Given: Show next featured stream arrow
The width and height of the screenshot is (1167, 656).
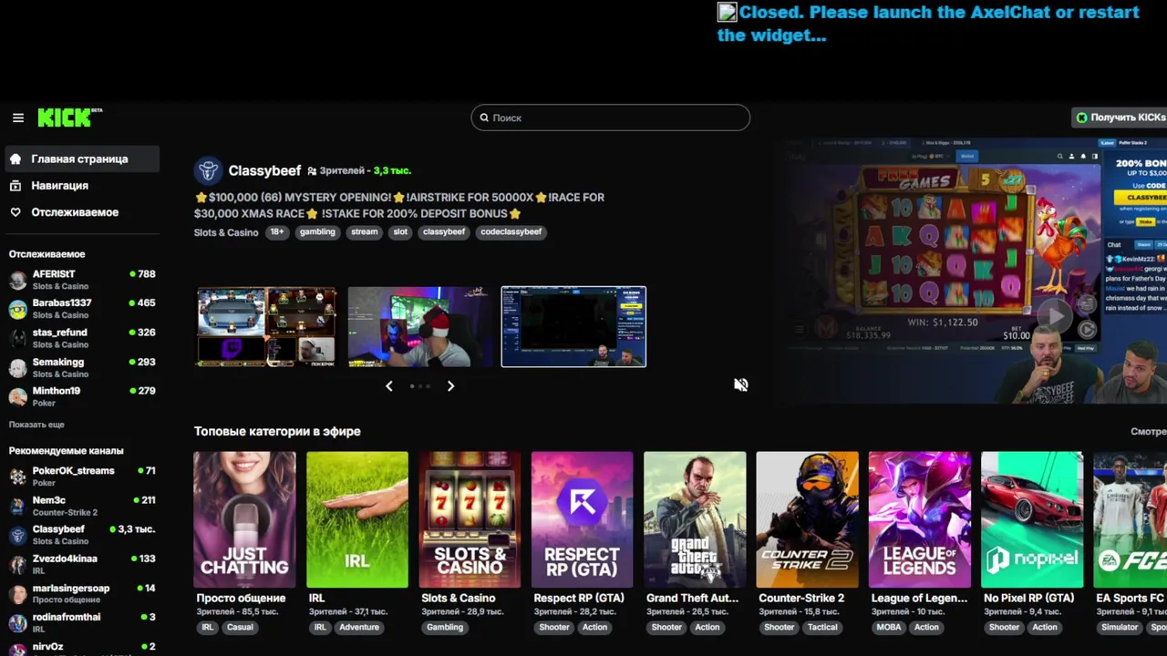Looking at the screenshot, I should point(450,386).
